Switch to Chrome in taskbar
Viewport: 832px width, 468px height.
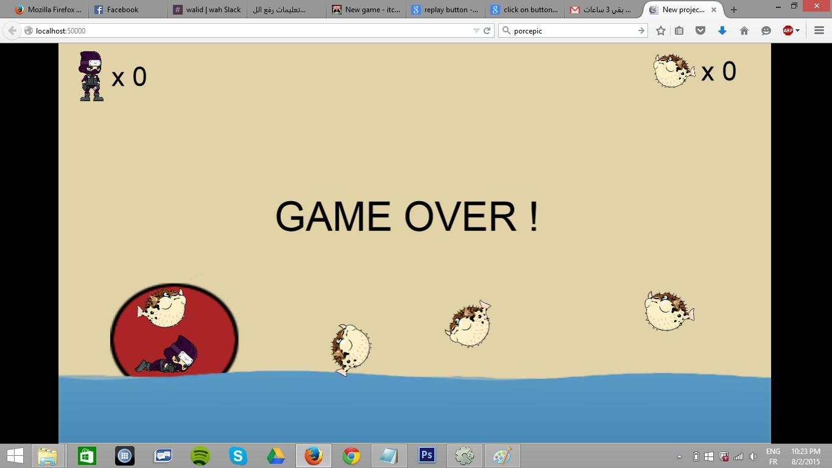(x=351, y=456)
